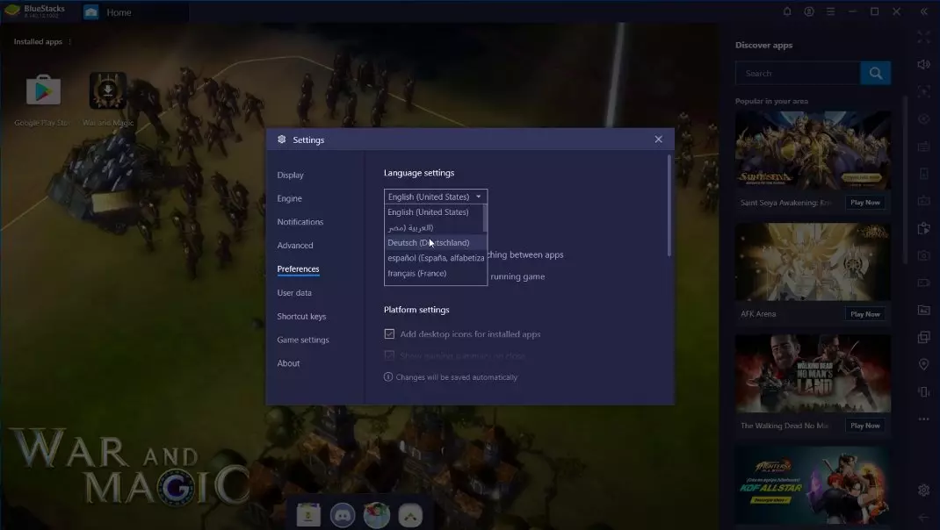
Task: Switch to the Shortcut keys settings section
Action: pos(301,316)
